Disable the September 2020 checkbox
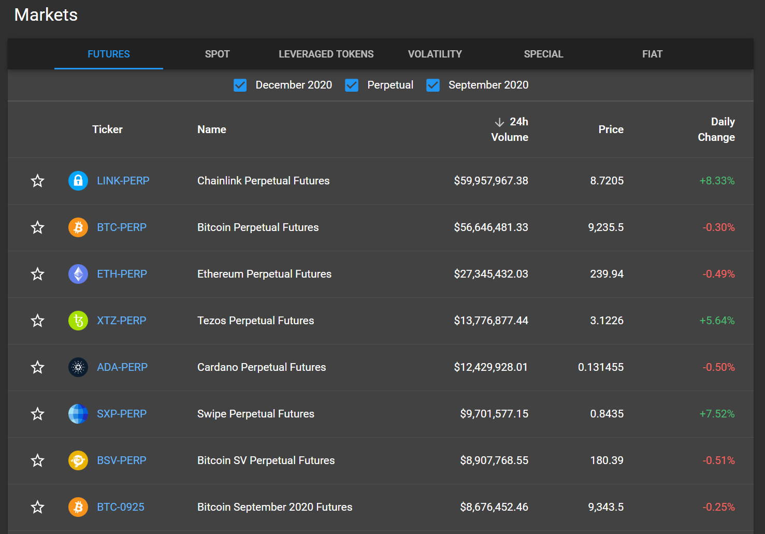The image size is (765, 534). coord(433,85)
